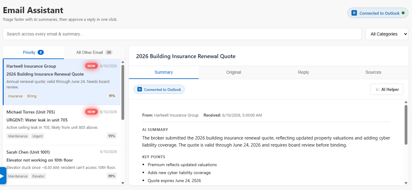
Task: Click the summary pane scrollbar thumb
Action: (406, 125)
